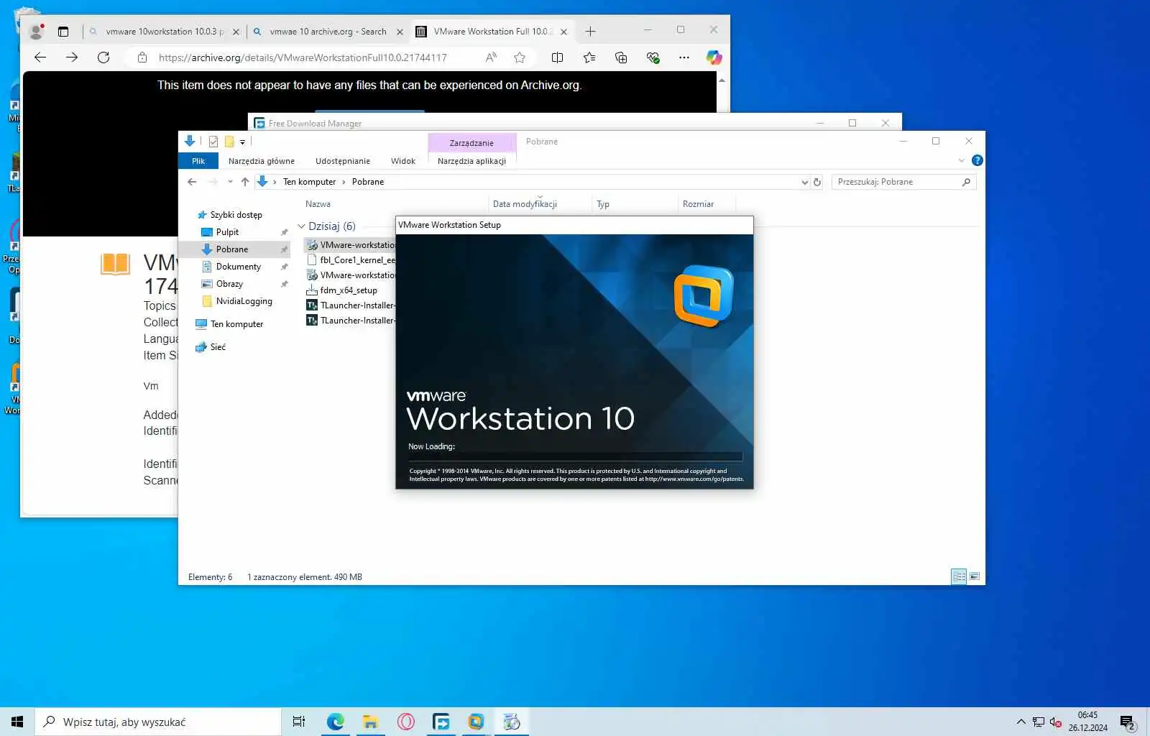The image size is (1150, 736).
Task: Switch Explorer to details view icon
Action: 959,576
